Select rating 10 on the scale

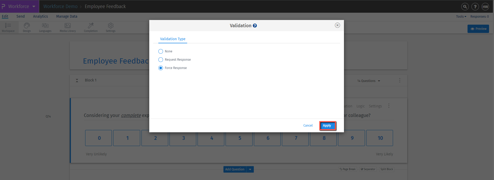tap(380, 138)
